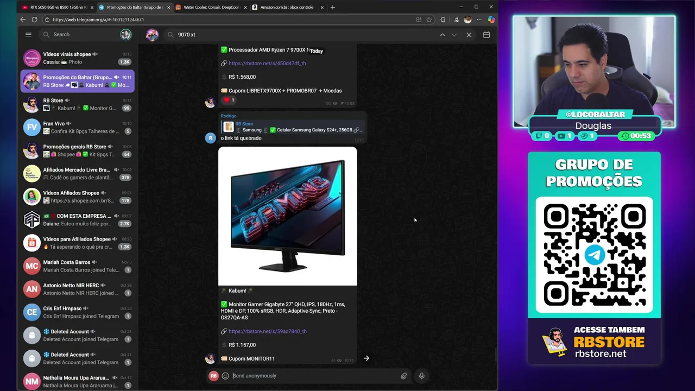695x391 pixels.
Task: Click the forward arrow beside monitor message
Action: pyautogui.click(x=367, y=358)
